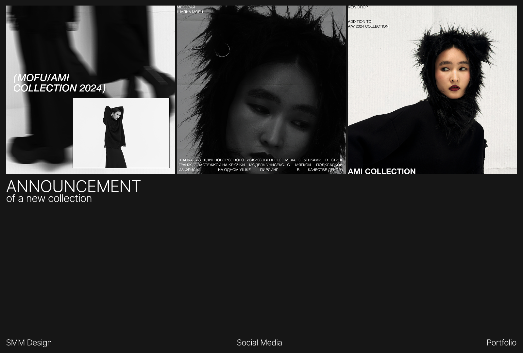This screenshot has width=523, height=353.
Task: Select the МЕХОВАЯ ШАПКА MOFU caption
Action: 190,9
